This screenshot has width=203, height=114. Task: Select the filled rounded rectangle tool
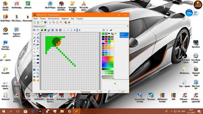click(x=38, y=63)
